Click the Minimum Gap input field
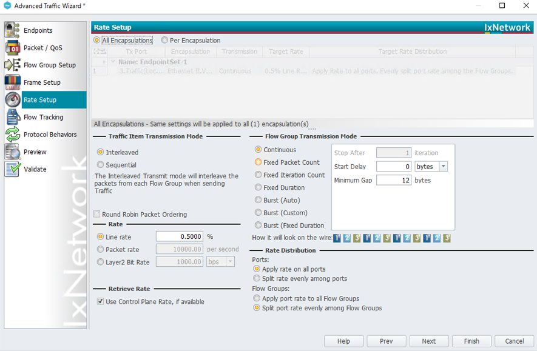 tap(393, 181)
